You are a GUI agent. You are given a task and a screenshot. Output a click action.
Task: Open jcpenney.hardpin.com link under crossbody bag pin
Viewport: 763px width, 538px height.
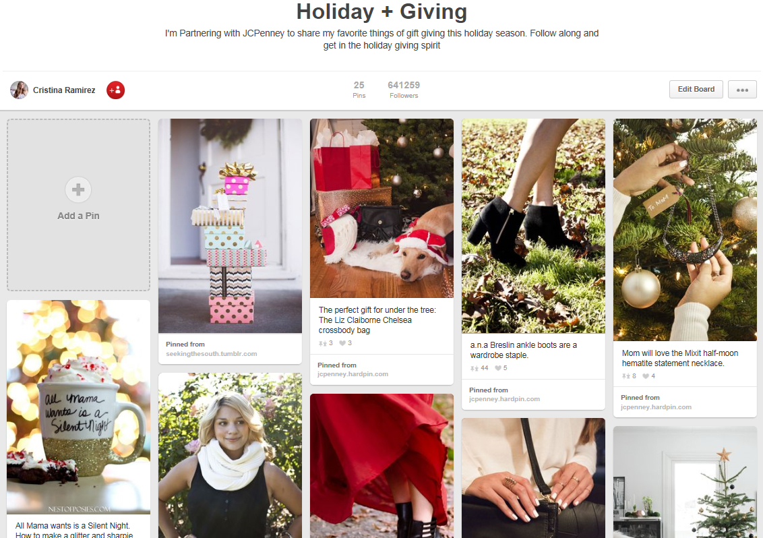point(353,374)
